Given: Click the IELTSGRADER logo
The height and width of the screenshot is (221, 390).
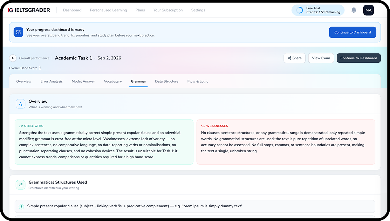Looking at the screenshot, I should [x=29, y=10].
